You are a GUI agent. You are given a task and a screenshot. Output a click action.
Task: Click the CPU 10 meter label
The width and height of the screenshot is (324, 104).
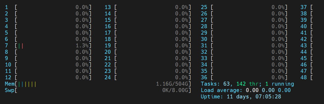[8, 65]
